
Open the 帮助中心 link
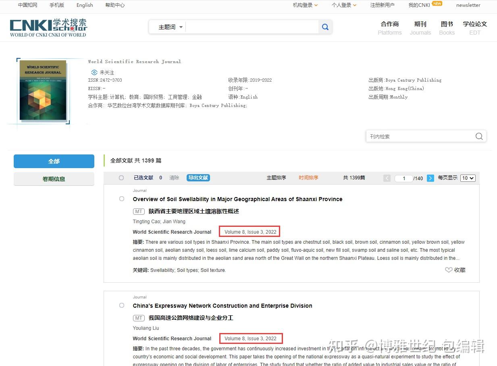[115, 5]
